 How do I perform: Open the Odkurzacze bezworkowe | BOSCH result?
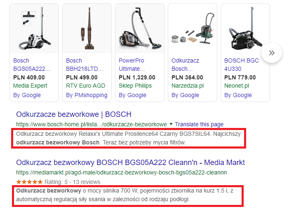[73, 114]
